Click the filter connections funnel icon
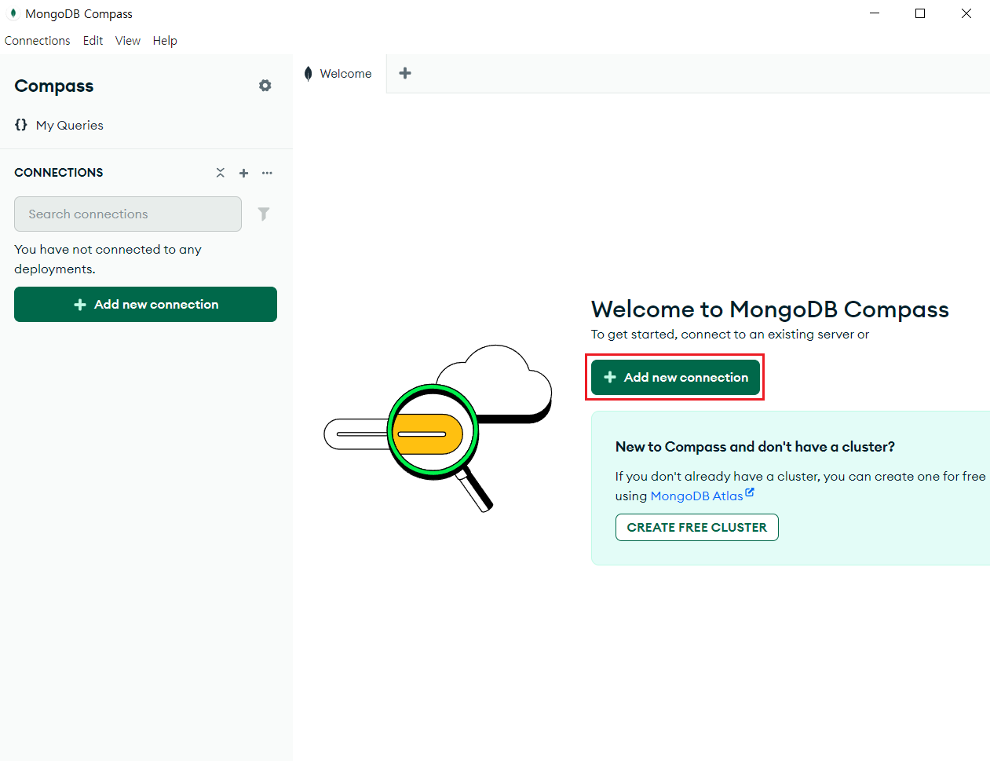990x761 pixels. pos(264,214)
